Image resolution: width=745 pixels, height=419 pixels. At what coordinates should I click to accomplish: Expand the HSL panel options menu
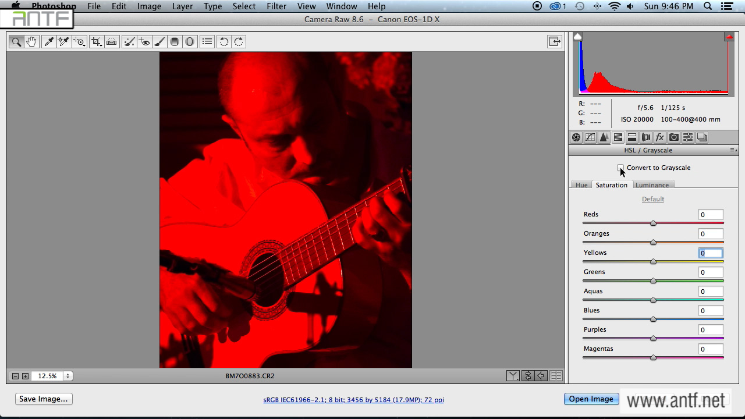[733, 150]
